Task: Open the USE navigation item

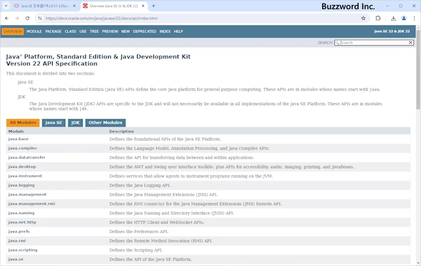Action: coord(83,31)
